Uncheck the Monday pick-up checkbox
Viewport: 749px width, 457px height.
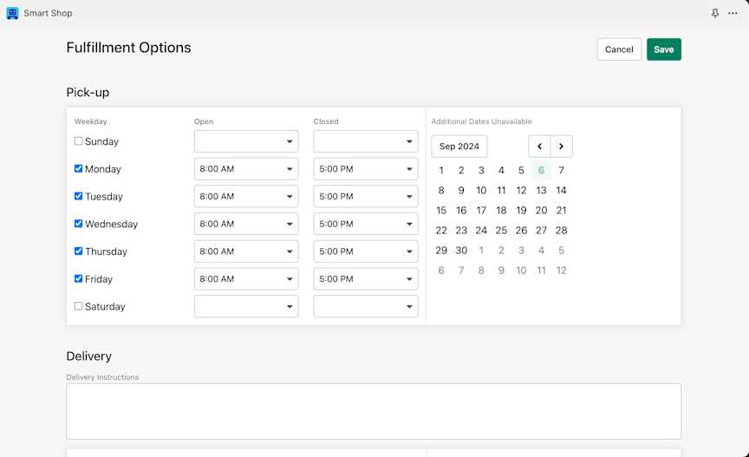(78, 168)
